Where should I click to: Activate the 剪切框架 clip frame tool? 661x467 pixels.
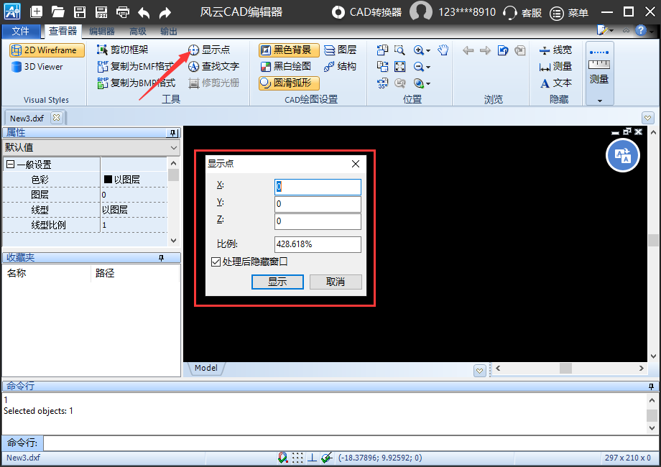coord(123,50)
